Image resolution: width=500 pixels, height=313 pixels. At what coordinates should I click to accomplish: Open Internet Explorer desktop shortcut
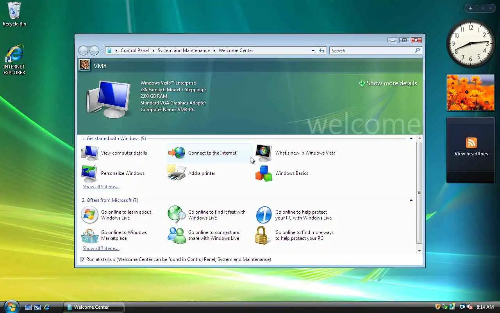tap(14, 60)
